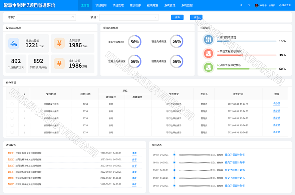This screenshot has height=195, width=295.
Task: Click the 智慧水利建设项目管理系统 title
Action: click(29, 5)
